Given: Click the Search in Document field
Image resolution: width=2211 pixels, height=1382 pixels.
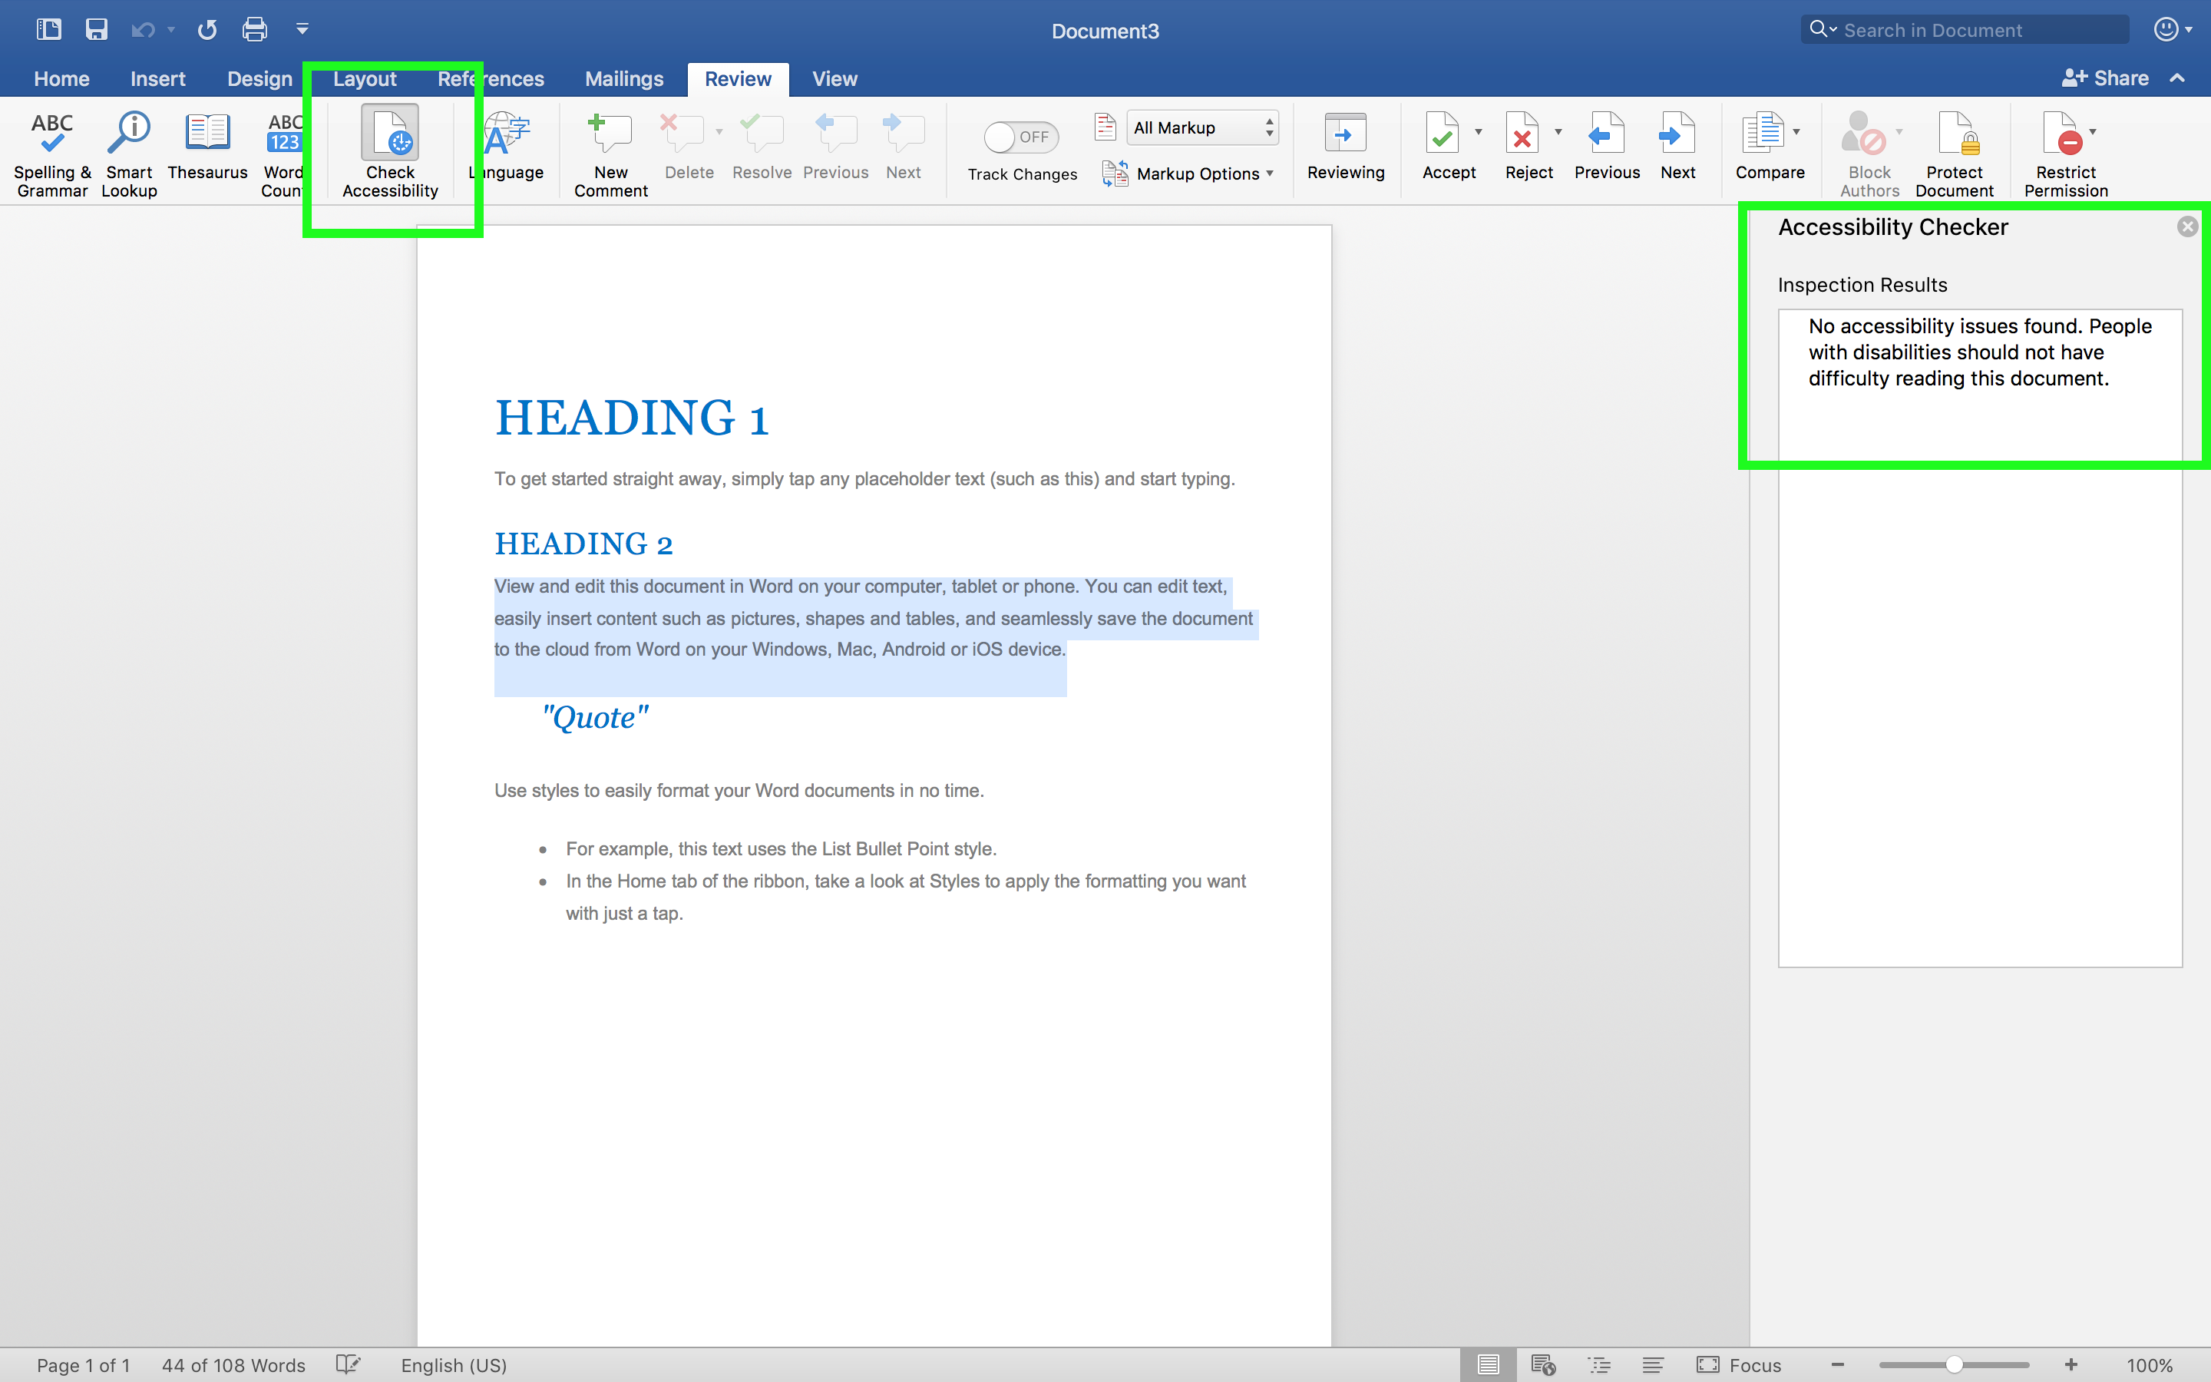Looking at the screenshot, I should pos(1965,29).
